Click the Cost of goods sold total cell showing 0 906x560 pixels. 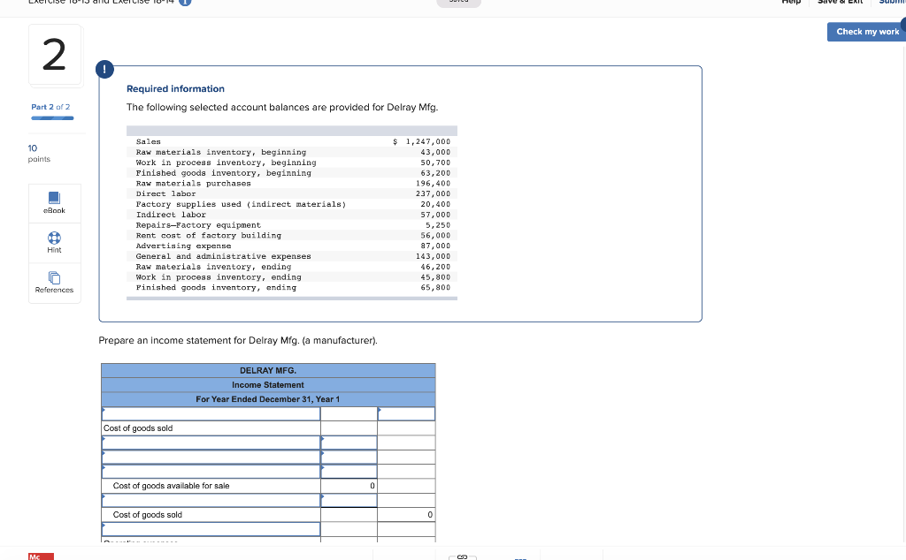tap(406, 514)
